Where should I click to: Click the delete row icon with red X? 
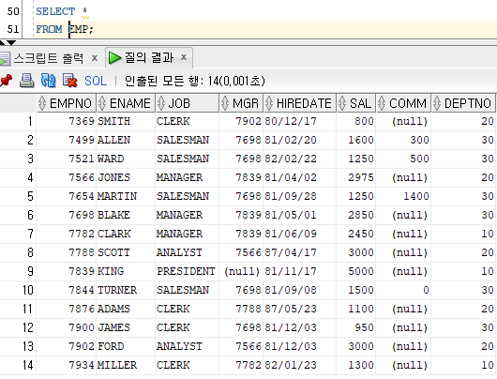[x=69, y=81]
